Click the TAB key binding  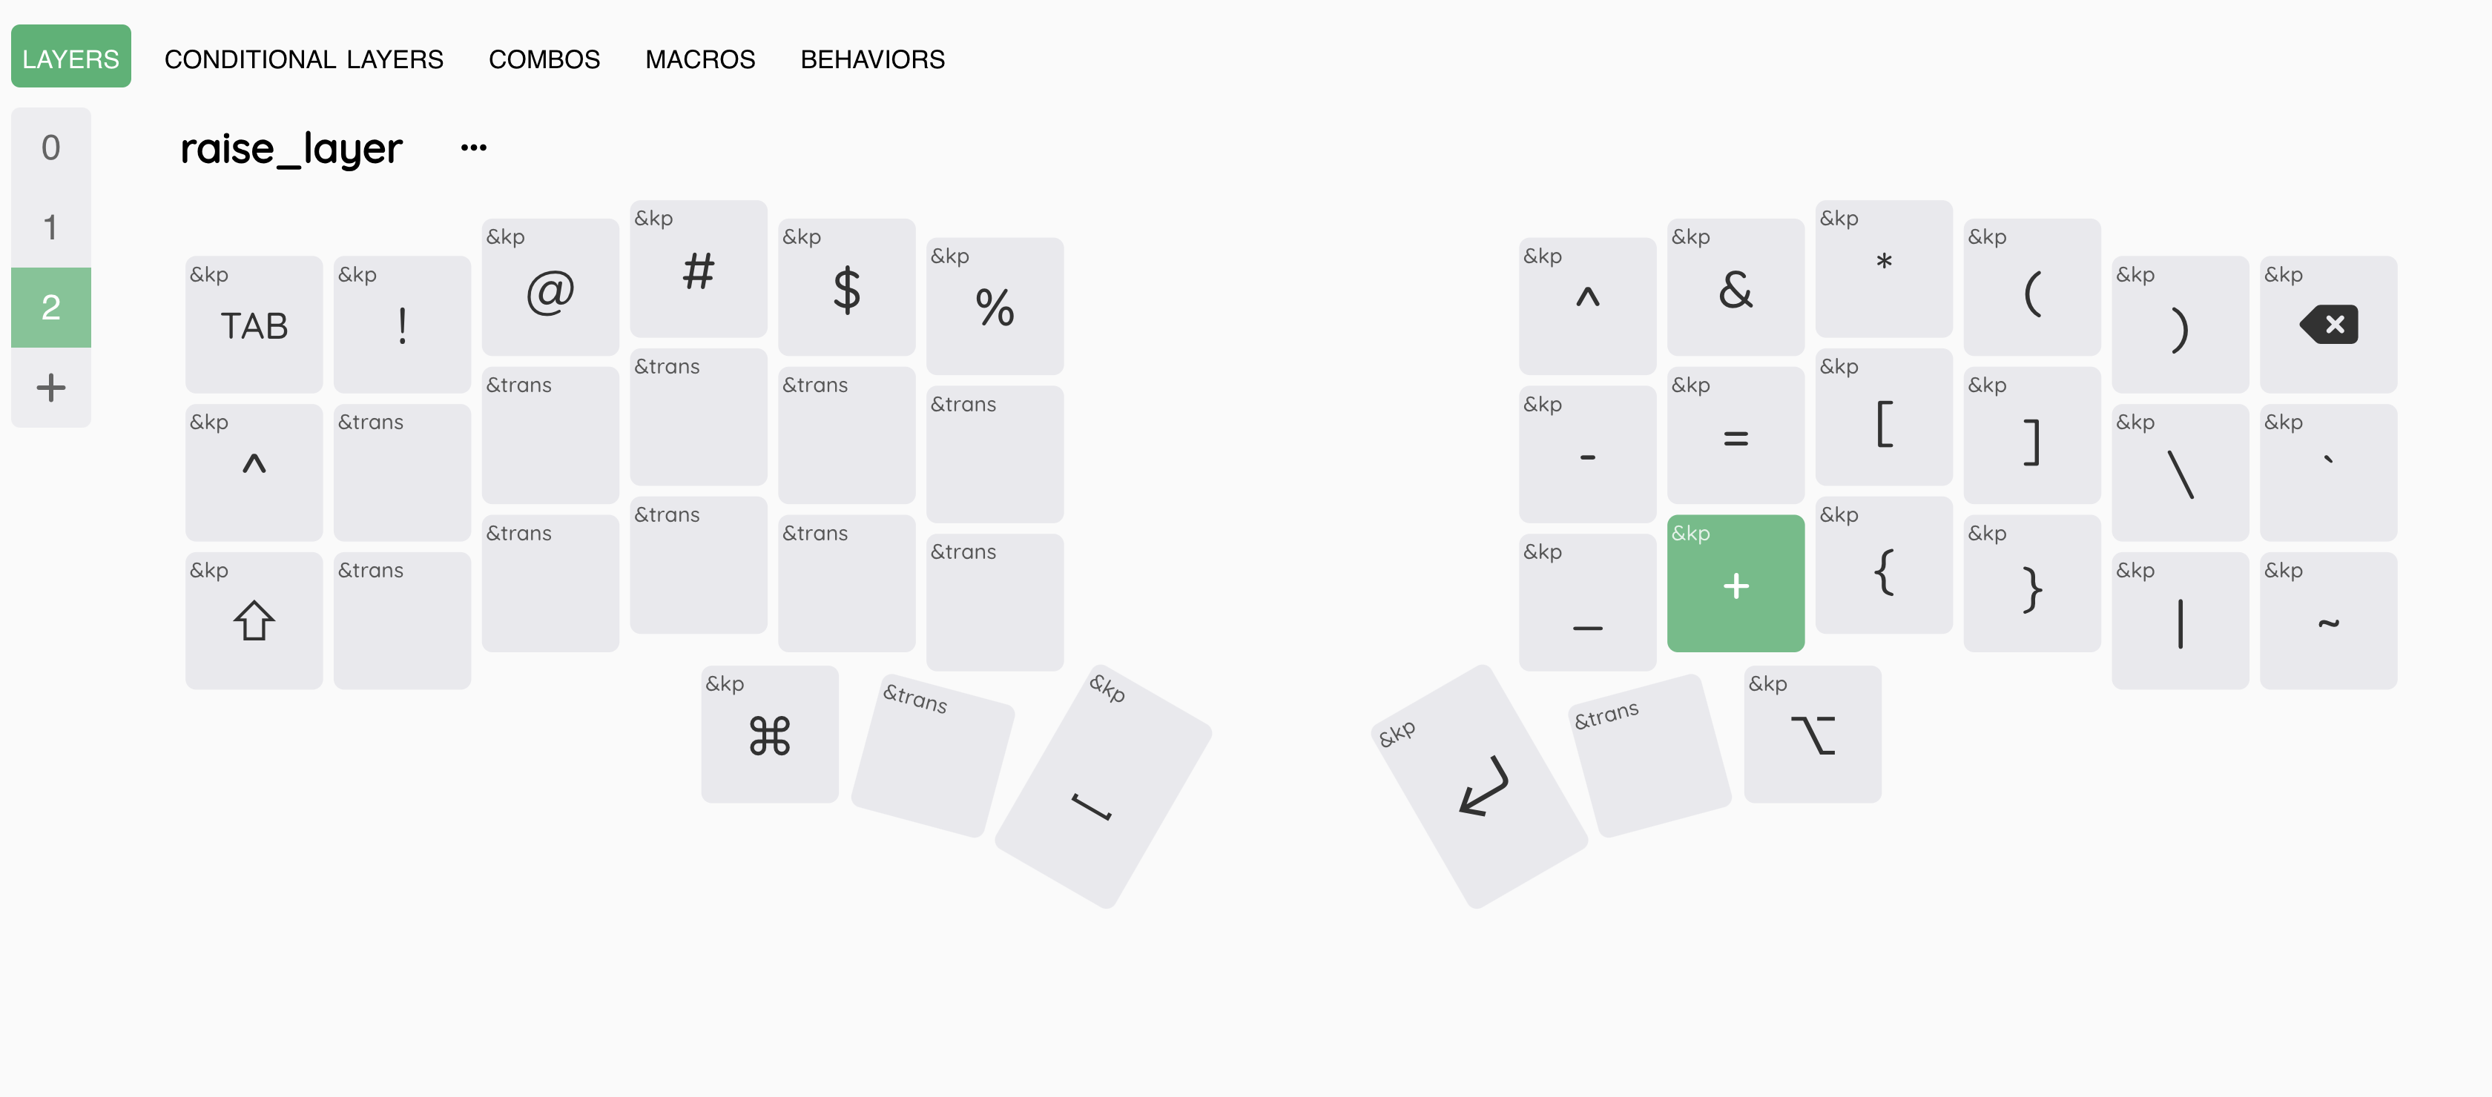(254, 325)
